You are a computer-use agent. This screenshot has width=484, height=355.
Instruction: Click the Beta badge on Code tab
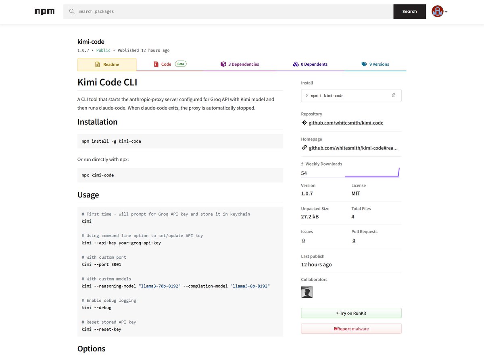pyautogui.click(x=181, y=64)
